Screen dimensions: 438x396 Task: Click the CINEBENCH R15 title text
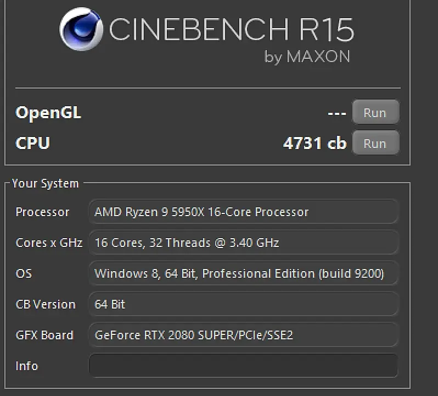231,29
